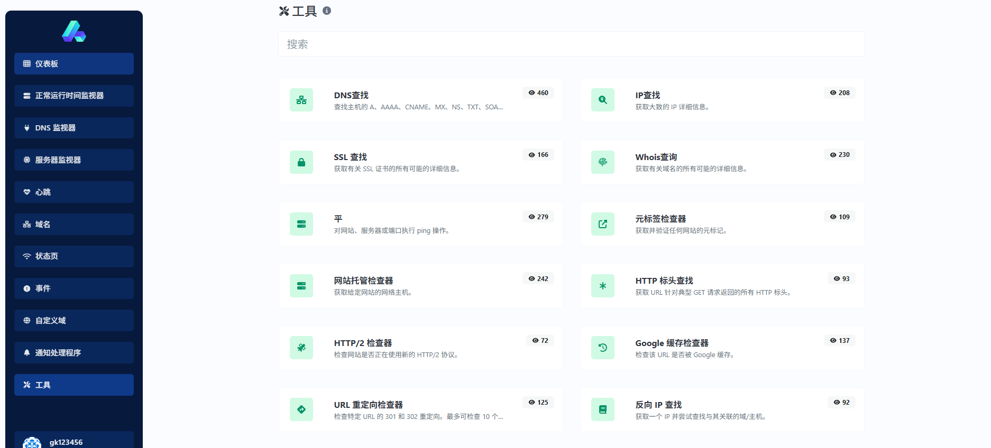
Task: Click the HTTP 标头查找 asterisk icon
Action: pos(603,286)
